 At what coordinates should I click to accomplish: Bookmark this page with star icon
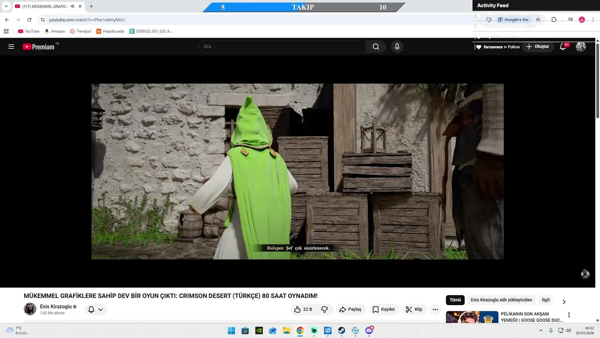click(x=538, y=20)
